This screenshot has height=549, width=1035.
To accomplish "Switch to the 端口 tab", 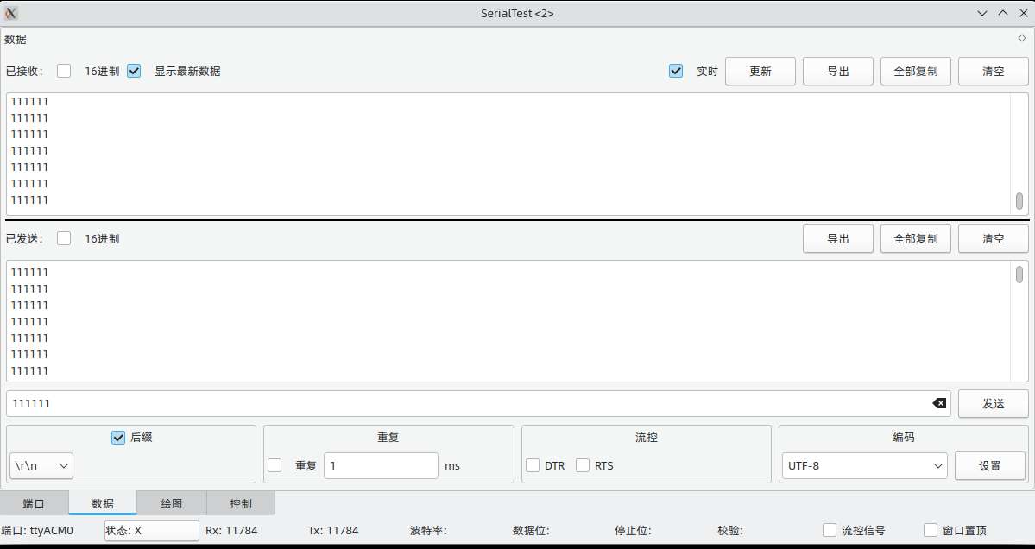I will click(34, 503).
